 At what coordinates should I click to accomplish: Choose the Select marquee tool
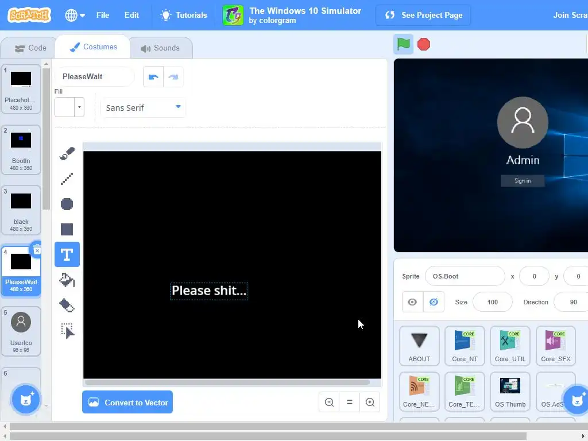[x=67, y=331]
